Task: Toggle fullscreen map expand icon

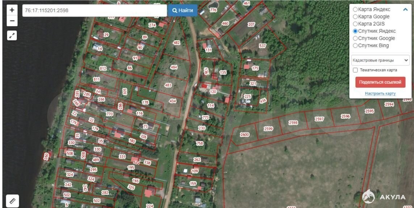Action: click(12, 35)
